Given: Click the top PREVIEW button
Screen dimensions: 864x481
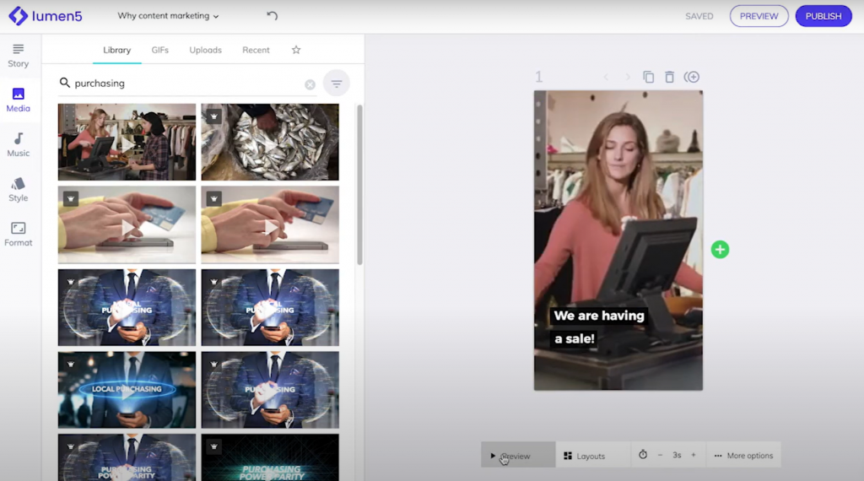Looking at the screenshot, I should (x=759, y=16).
